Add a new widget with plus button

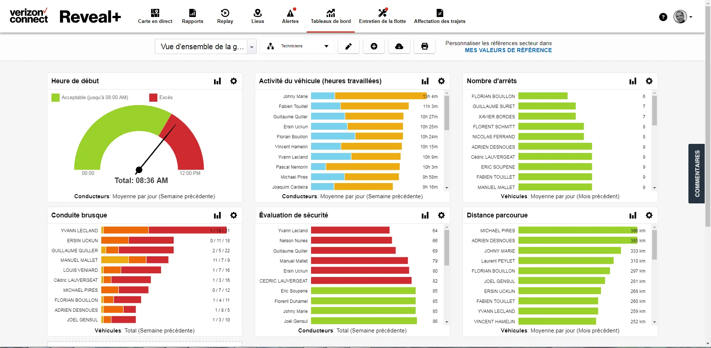[374, 46]
